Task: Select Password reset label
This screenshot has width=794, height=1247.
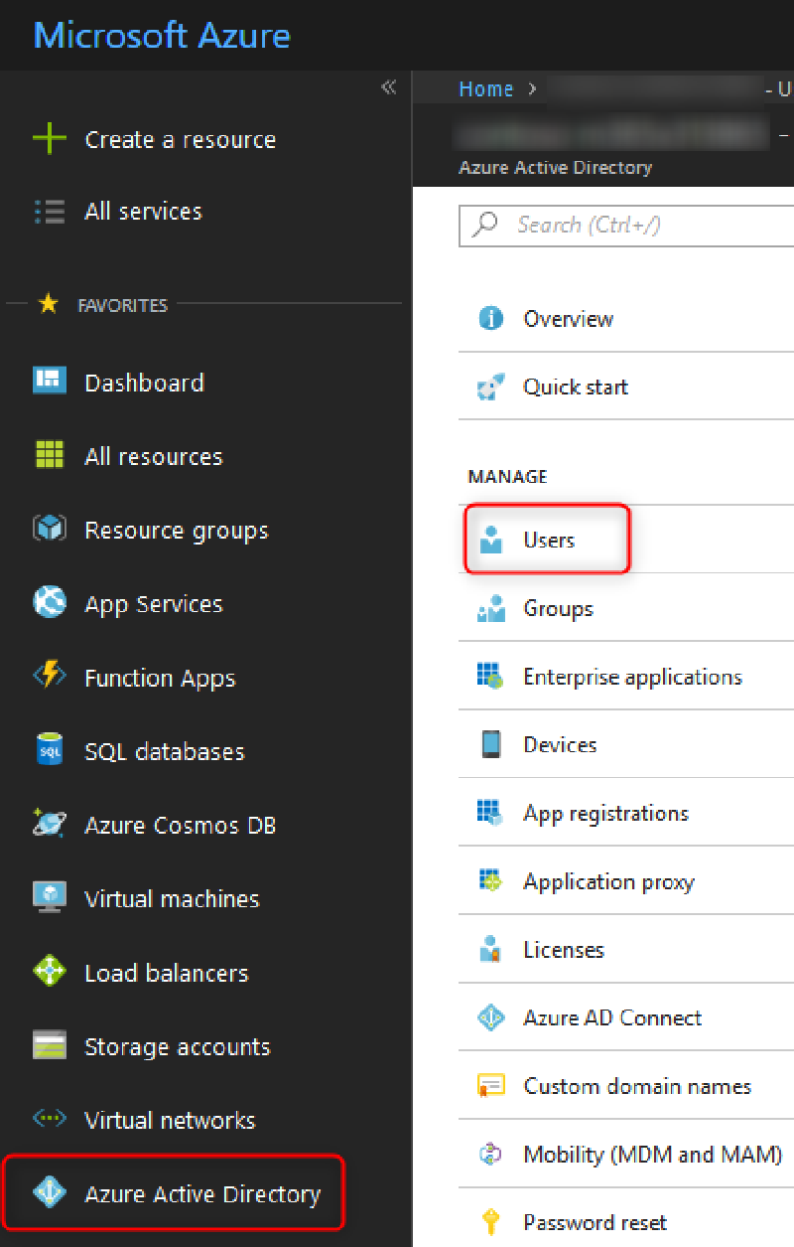Action: tap(595, 1222)
